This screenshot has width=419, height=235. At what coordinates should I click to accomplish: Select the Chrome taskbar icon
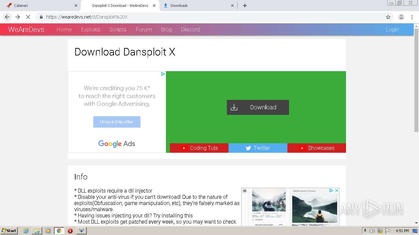coord(59,231)
